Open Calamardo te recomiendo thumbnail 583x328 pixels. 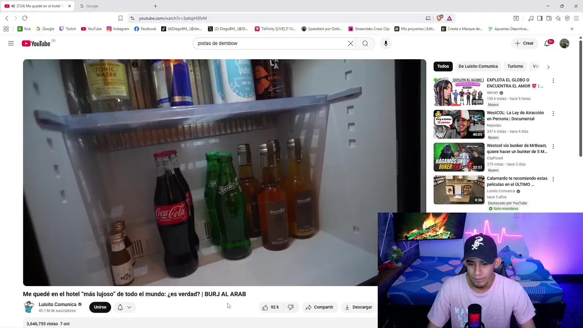click(x=459, y=190)
